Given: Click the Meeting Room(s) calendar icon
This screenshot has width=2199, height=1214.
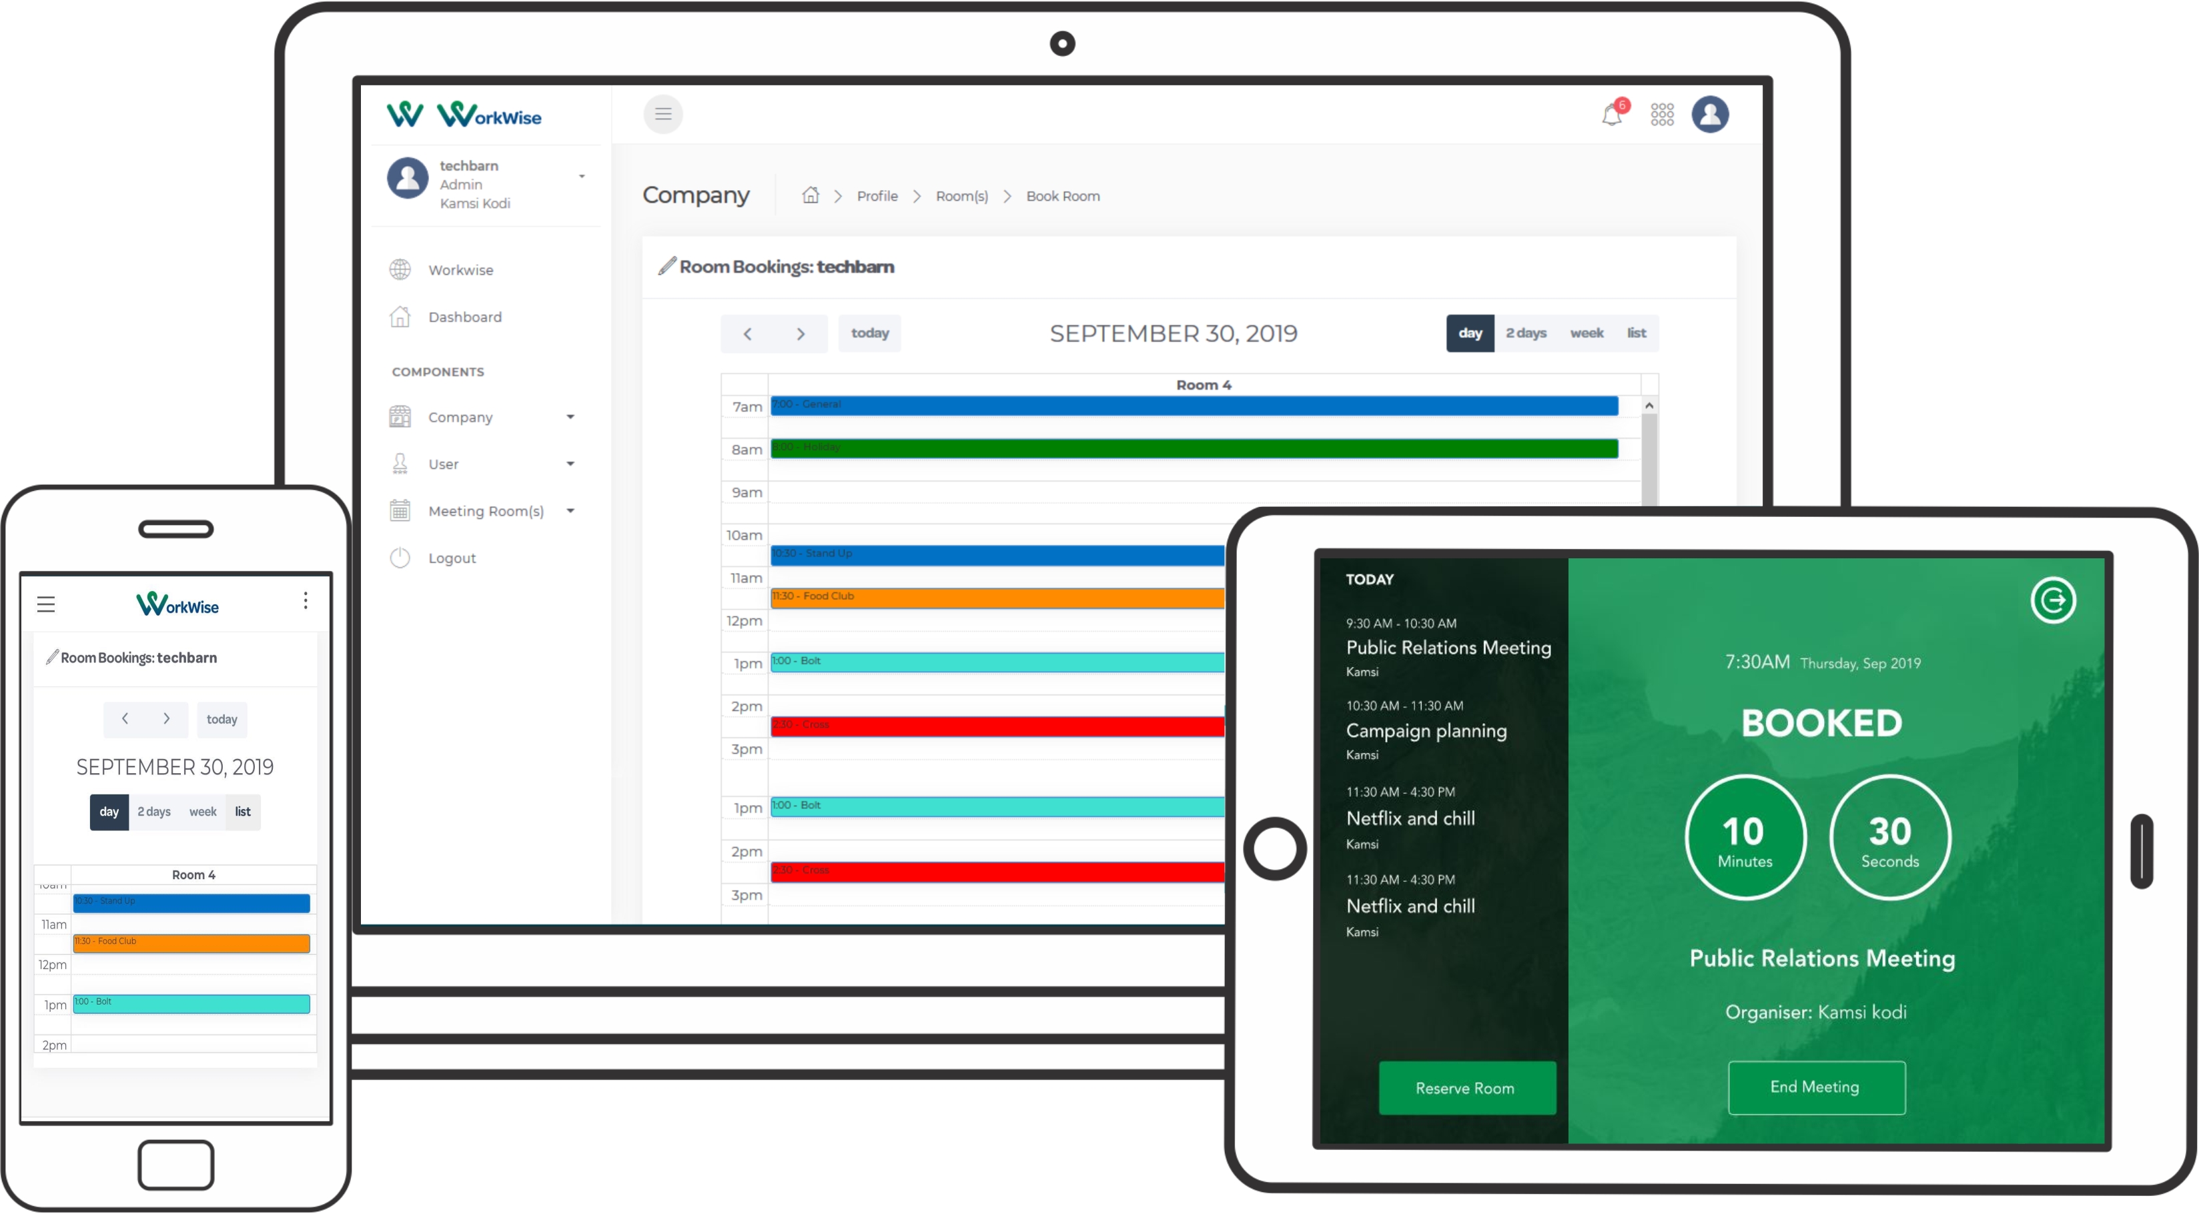Looking at the screenshot, I should point(400,510).
